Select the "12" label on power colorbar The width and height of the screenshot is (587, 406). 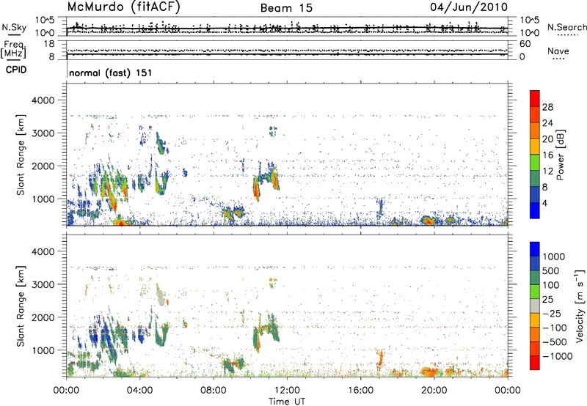(x=547, y=171)
